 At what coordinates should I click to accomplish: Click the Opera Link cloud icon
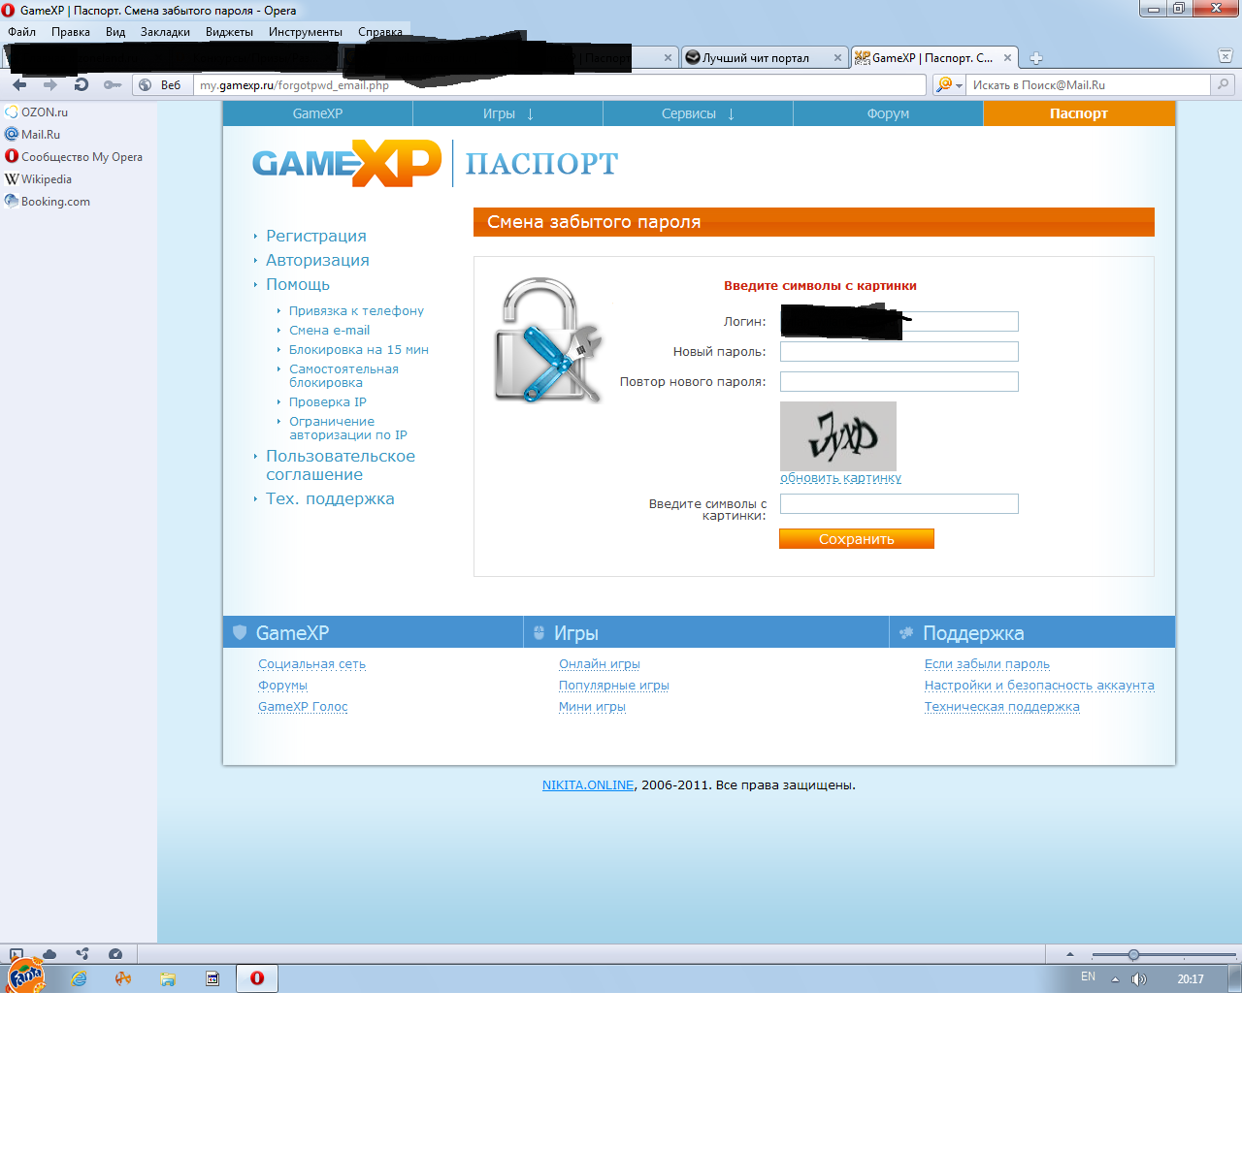pyautogui.click(x=49, y=954)
